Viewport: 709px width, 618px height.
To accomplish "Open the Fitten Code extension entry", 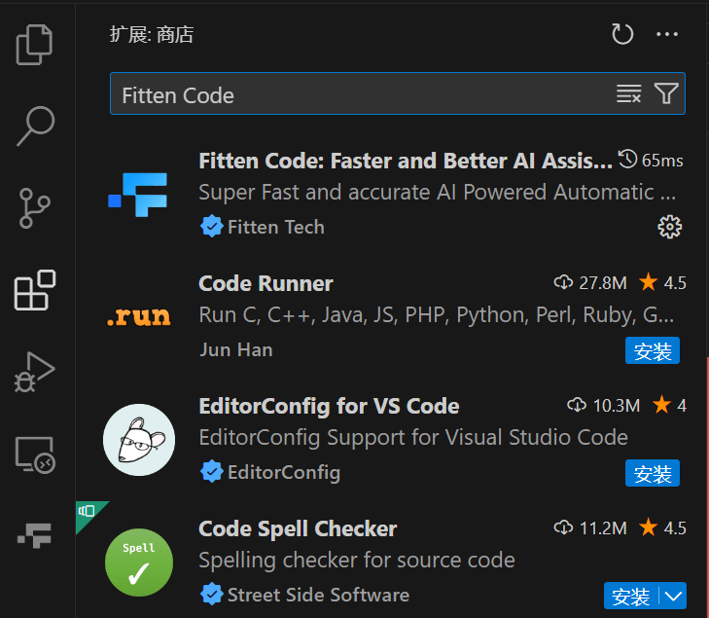I will click(406, 161).
